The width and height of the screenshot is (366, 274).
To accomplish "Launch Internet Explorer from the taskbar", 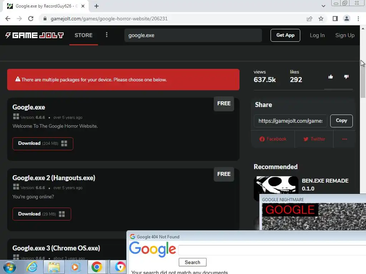I will (32, 267).
